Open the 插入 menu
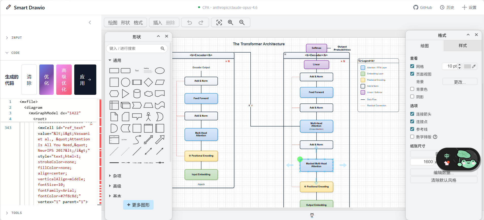The height and width of the screenshot is (220, 484). point(158,23)
